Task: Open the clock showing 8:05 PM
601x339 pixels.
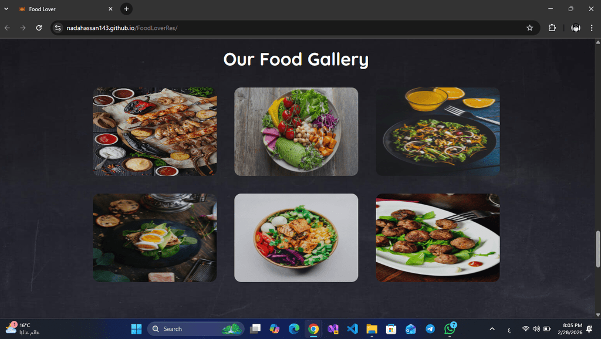Action: point(570,329)
